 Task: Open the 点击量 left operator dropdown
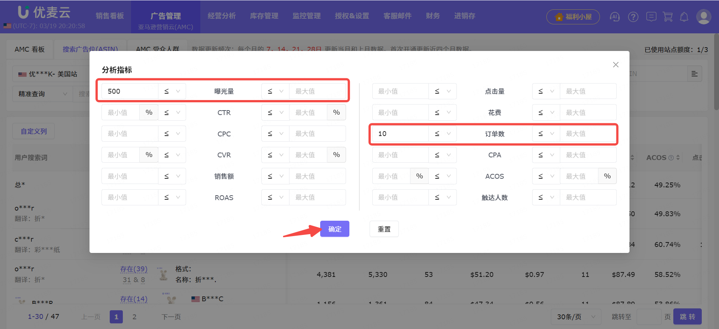[x=442, y=91]
